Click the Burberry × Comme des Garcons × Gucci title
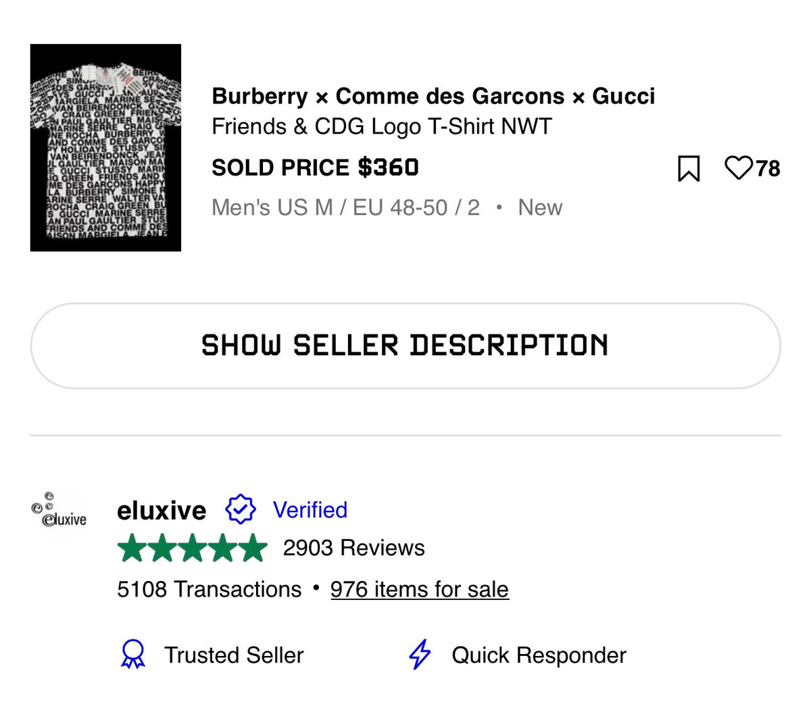Screen dimensions: 811x710 433,96
